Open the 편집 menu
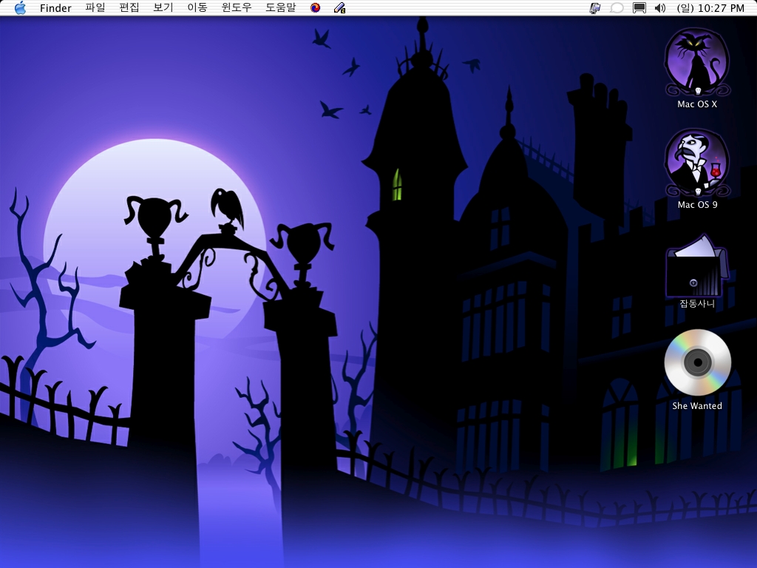This screenshot has width=757, height=568. pyautogui.click(x=129, y=8)
